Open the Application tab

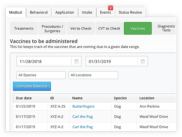point(65,12)
